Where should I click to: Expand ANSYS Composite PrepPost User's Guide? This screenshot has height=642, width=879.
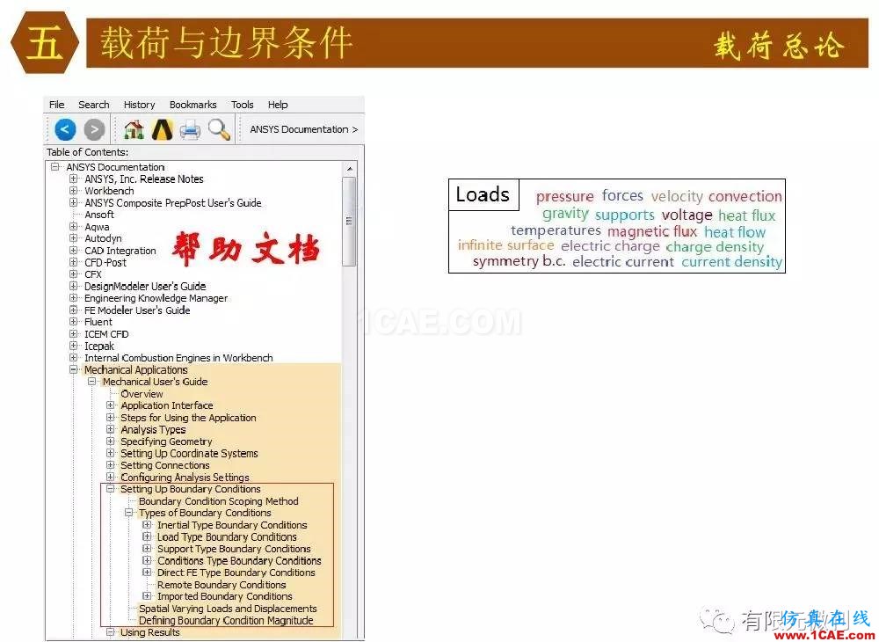pyautogui.click(x=74, y=203)
